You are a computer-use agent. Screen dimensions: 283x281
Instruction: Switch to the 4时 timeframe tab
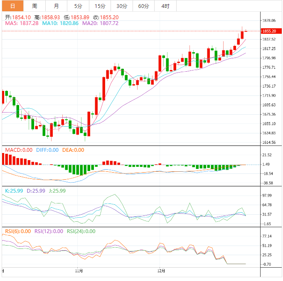[165, 6]
